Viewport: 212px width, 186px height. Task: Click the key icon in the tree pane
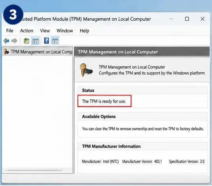[6, 52]
